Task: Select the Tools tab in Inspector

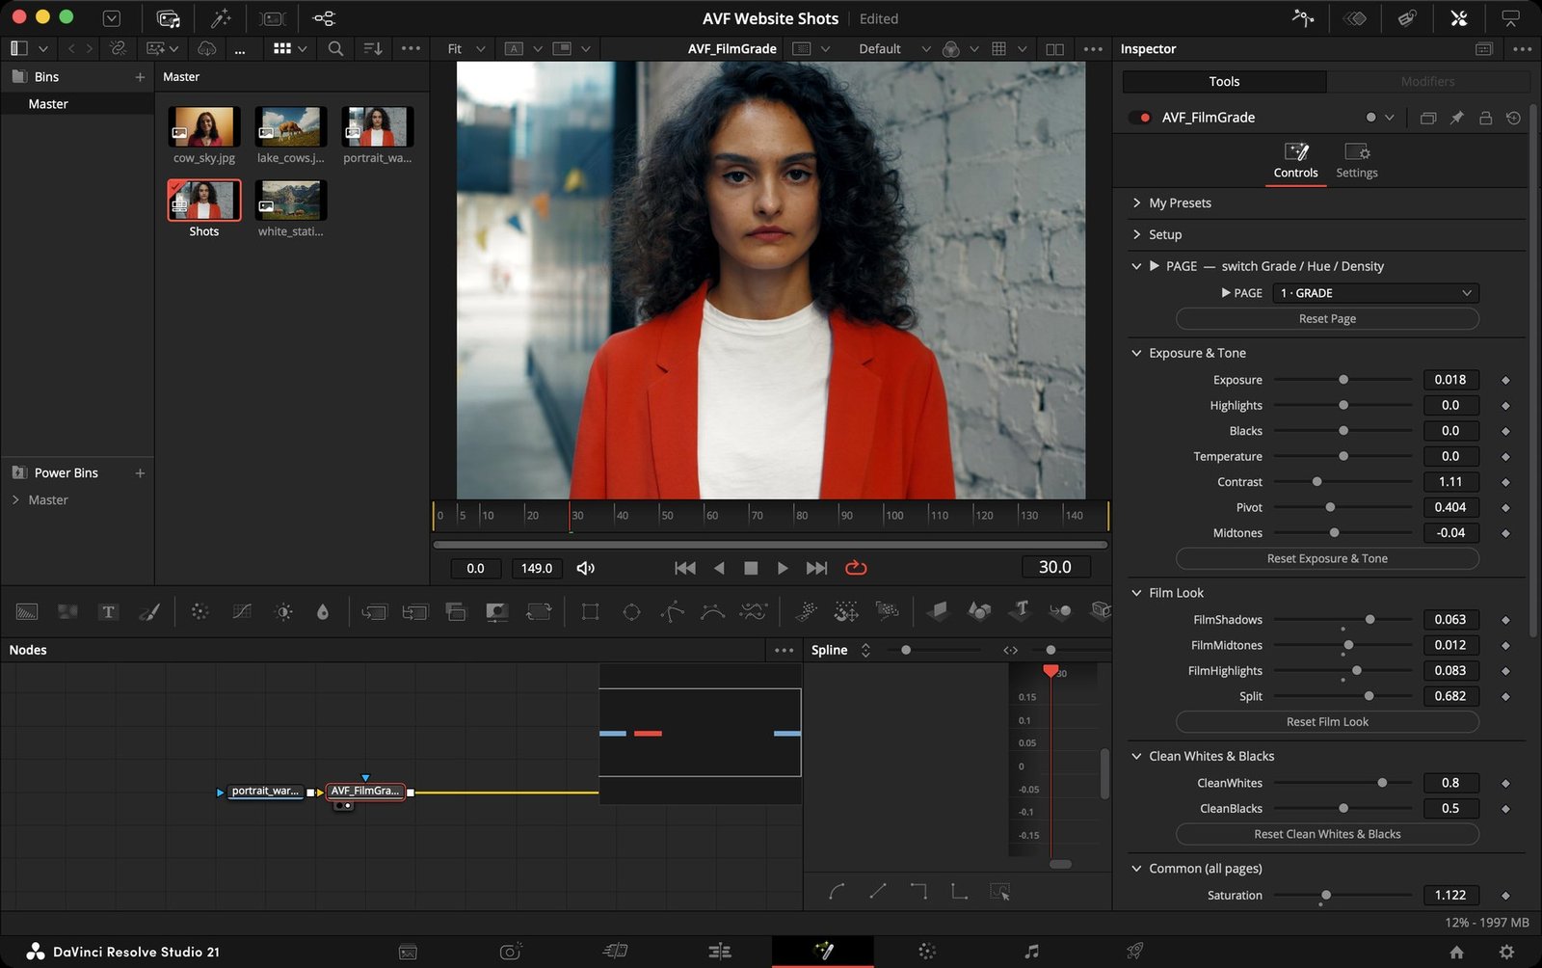Action: (x=1224, y=82)
